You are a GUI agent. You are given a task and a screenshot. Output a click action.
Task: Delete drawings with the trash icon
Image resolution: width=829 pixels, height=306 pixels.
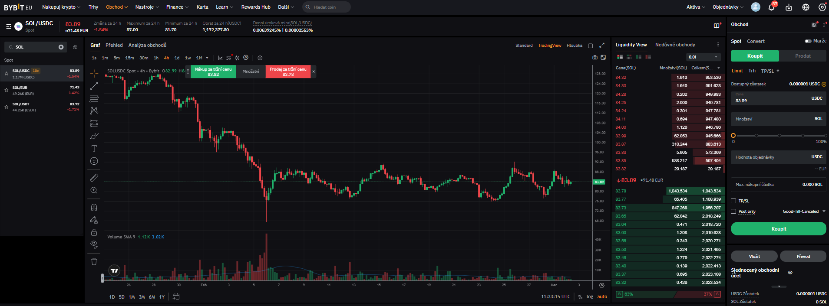click(x=94, y=261)
